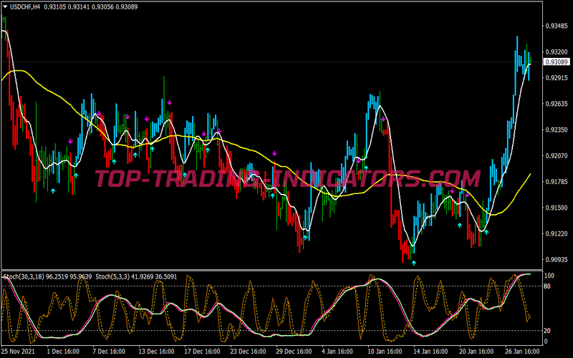Click the 4 Jan 16:00 time label

tap(337, 352)
